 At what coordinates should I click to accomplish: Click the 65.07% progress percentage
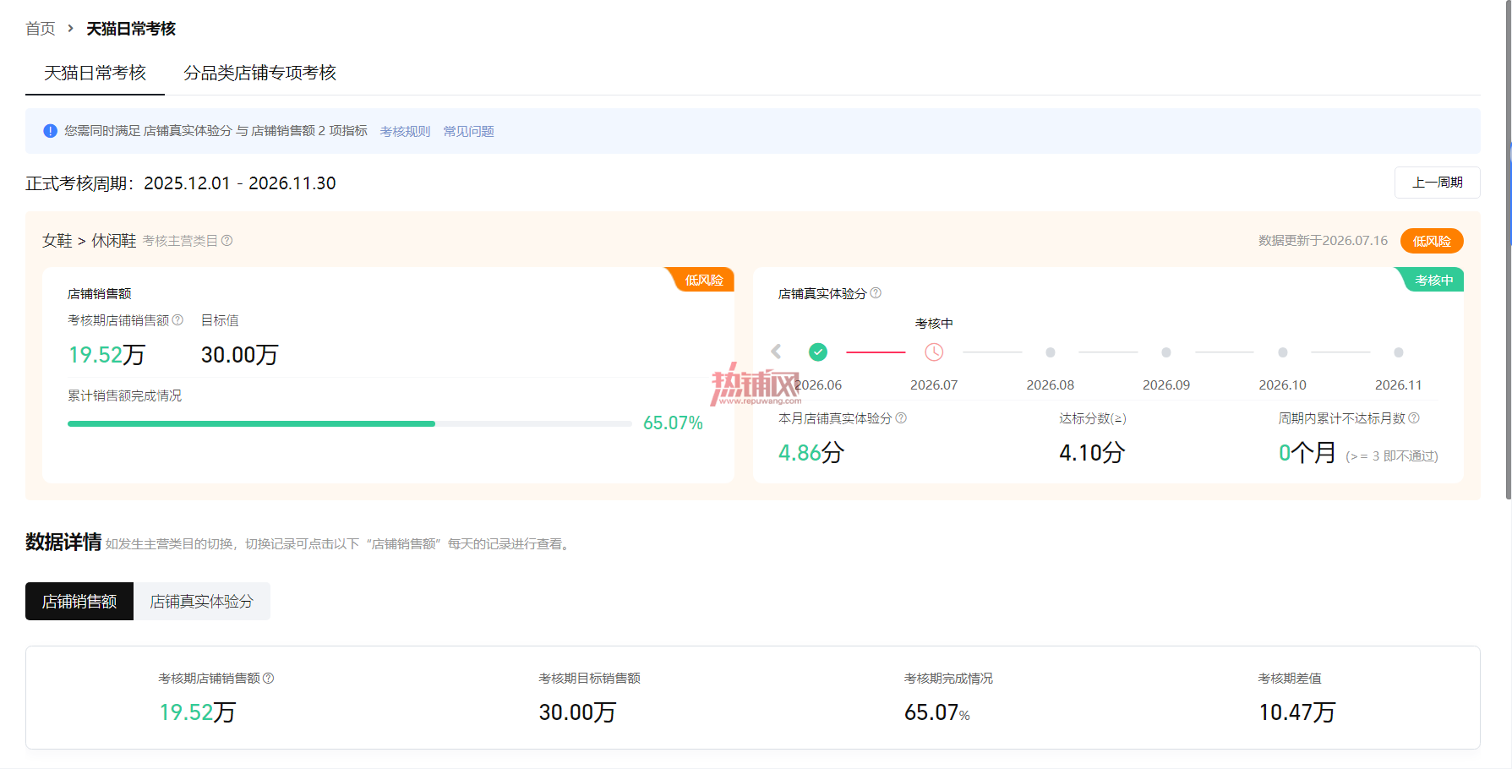pyautogui.click(x=673, y=423)
